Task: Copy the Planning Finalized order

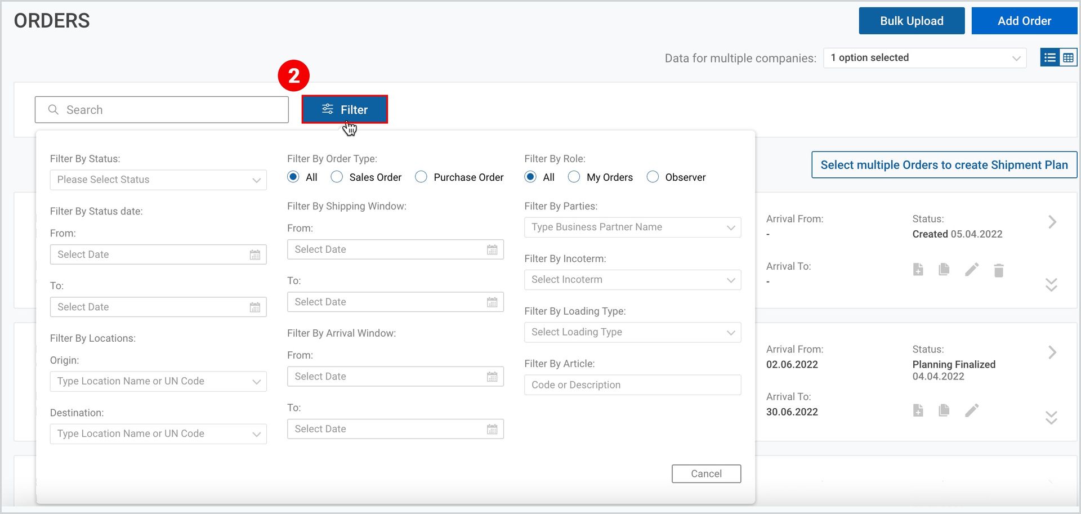Action: pos(944,410)
